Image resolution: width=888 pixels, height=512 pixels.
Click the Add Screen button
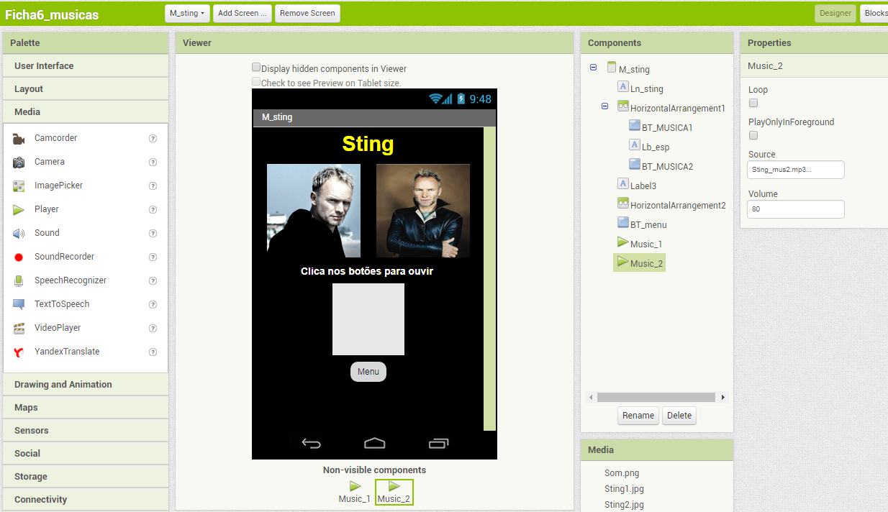click(x=243, y=13)
